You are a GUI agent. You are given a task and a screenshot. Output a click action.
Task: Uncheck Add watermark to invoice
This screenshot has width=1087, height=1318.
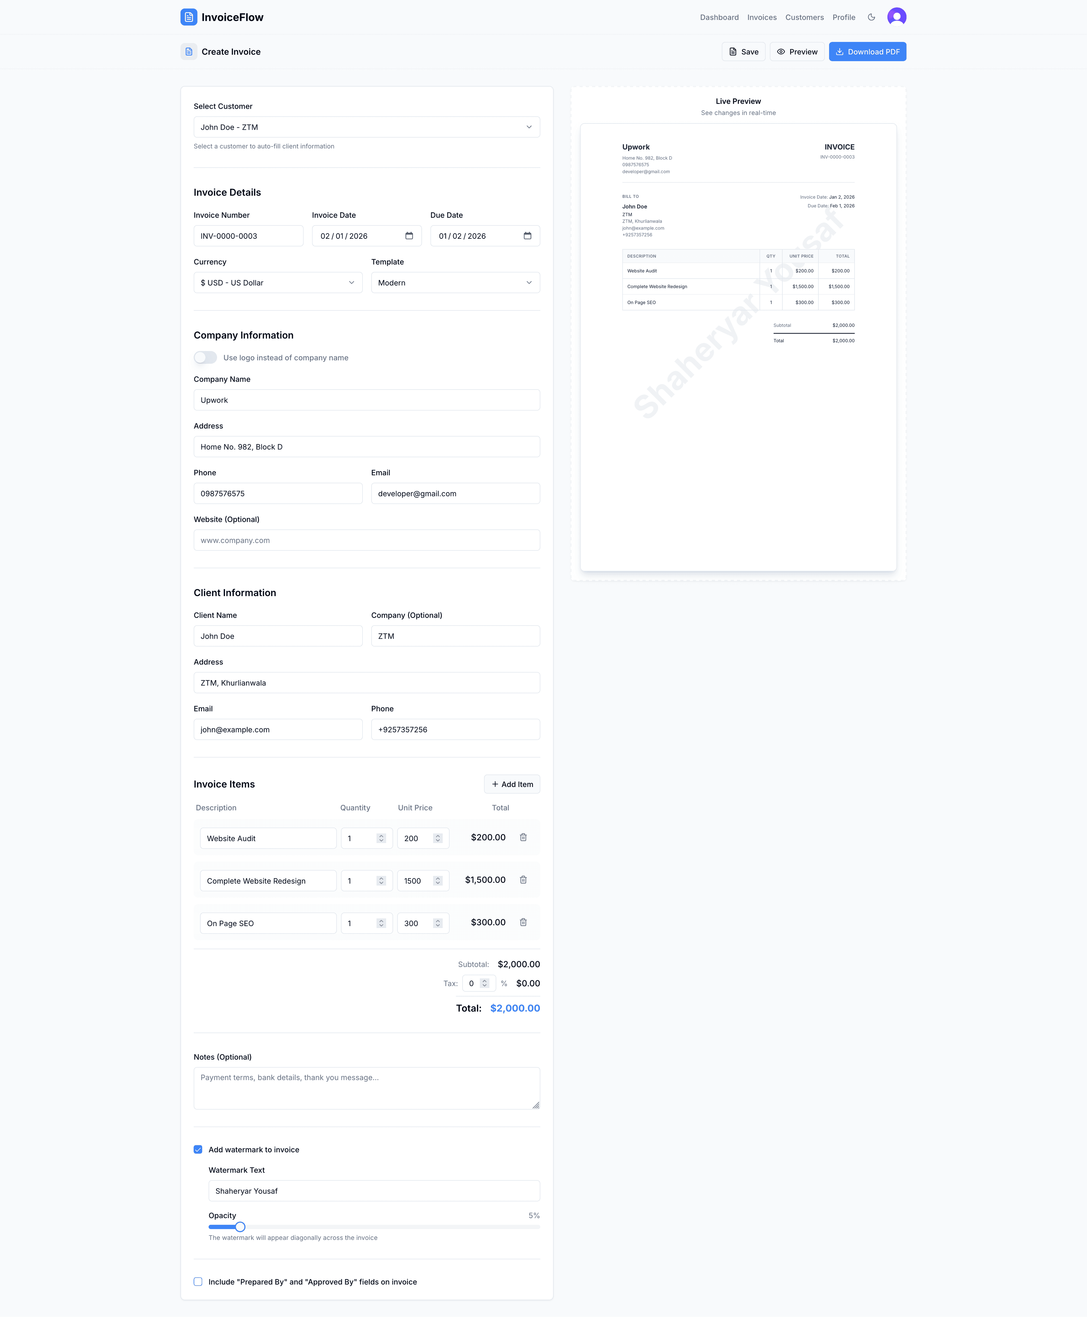[198, 1149]
